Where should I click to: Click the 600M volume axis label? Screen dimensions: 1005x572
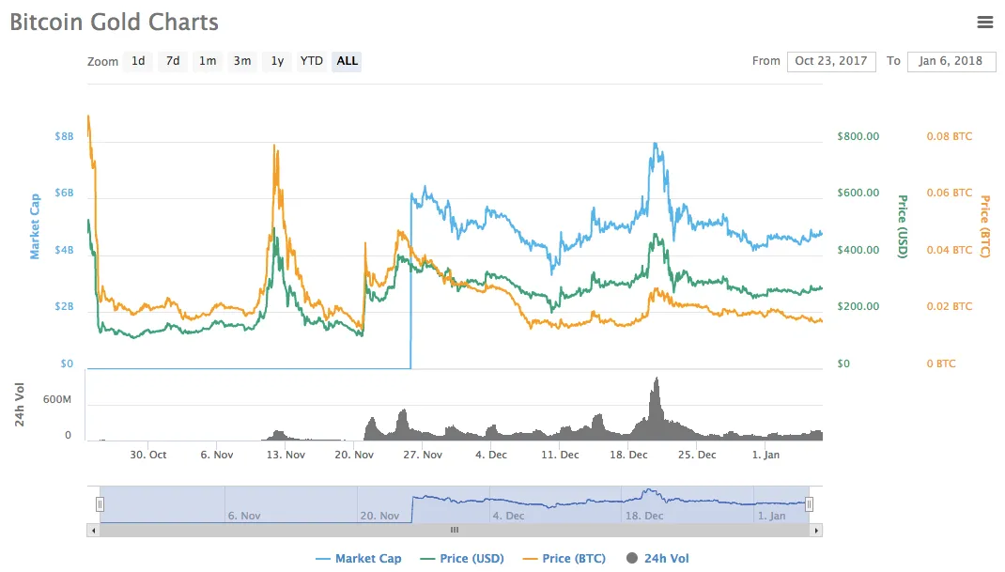pos(57,399)
